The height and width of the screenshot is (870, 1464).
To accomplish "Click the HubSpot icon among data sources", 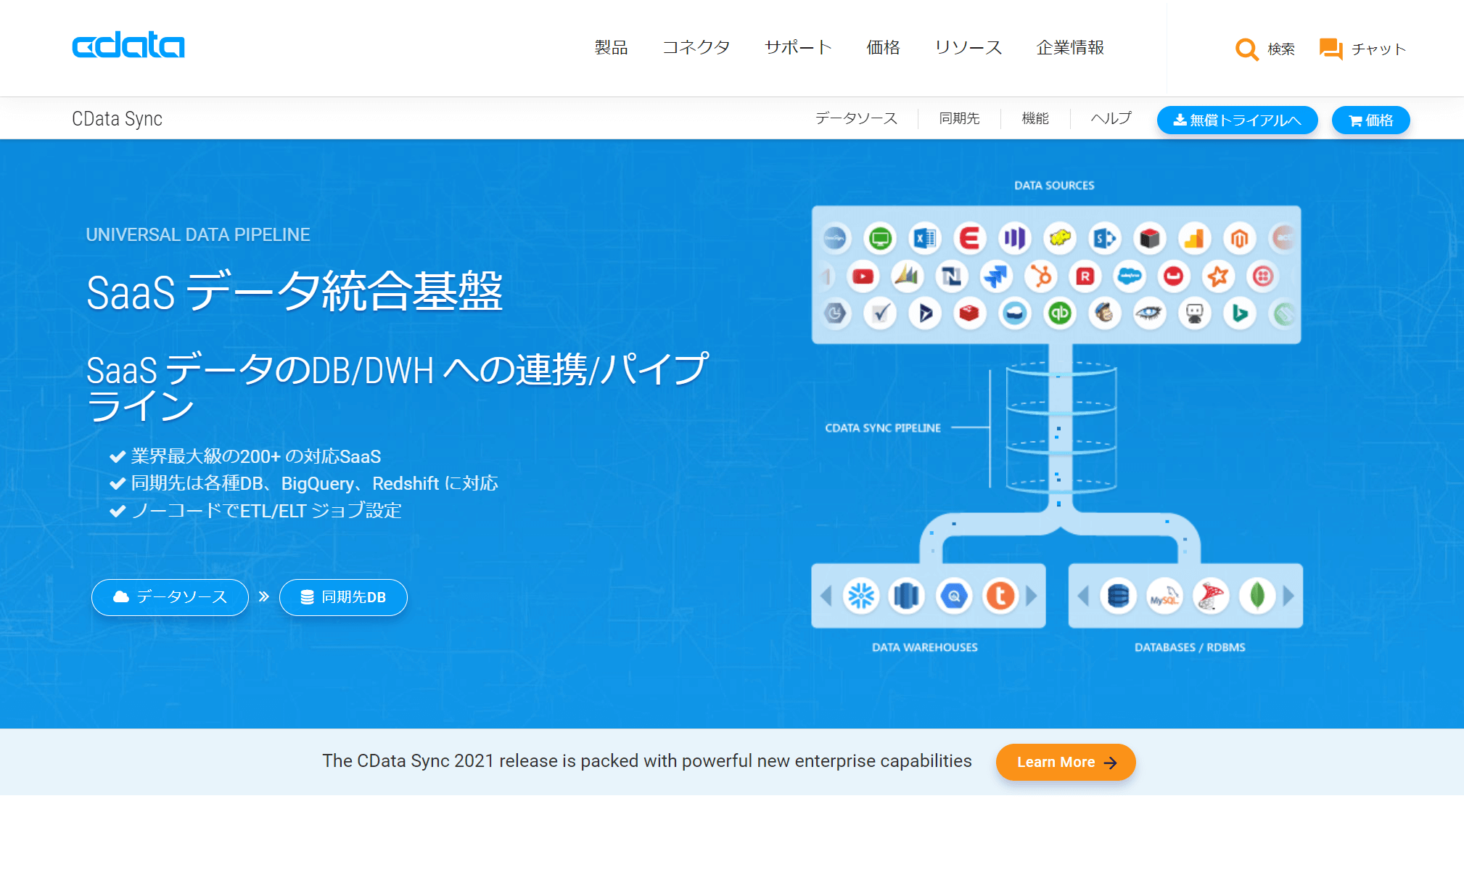I will click(1039, 276).
